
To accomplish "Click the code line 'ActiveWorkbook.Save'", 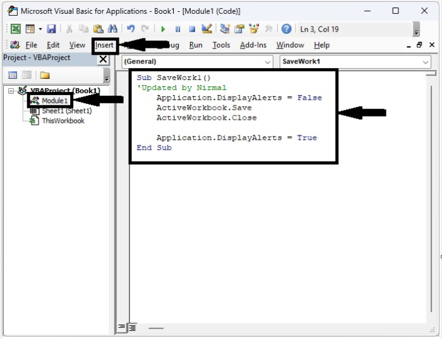I will (204, 108).
